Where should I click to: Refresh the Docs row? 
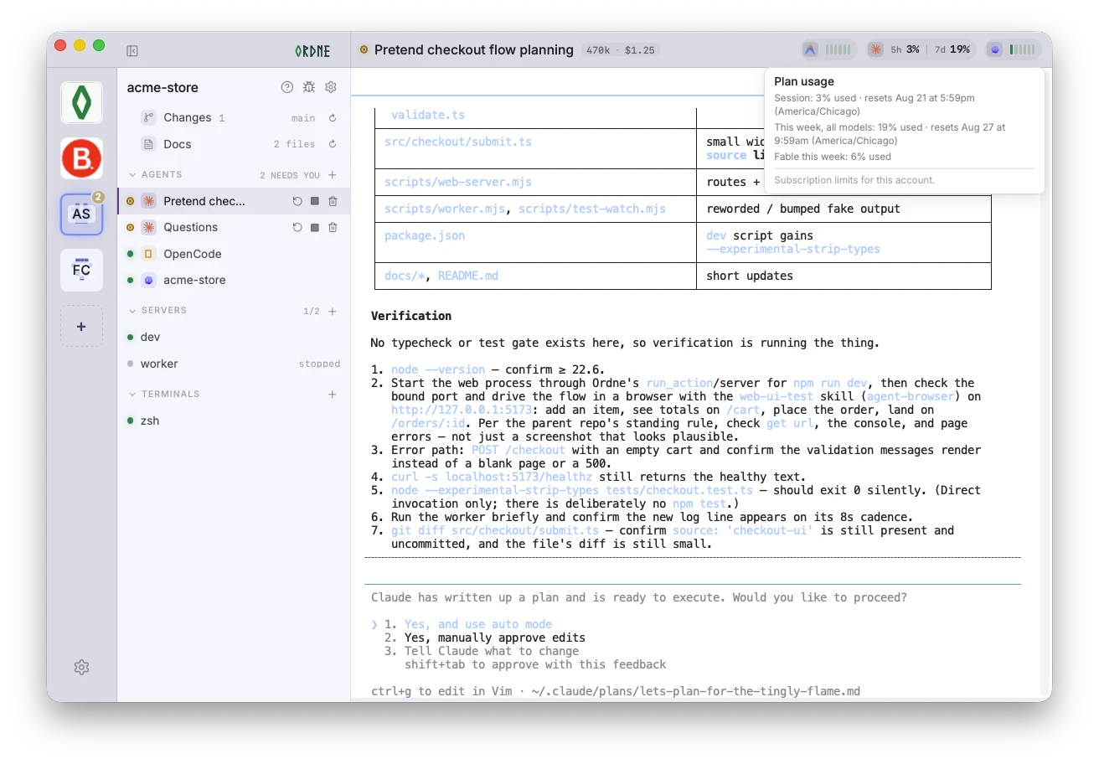click(333, 144)
